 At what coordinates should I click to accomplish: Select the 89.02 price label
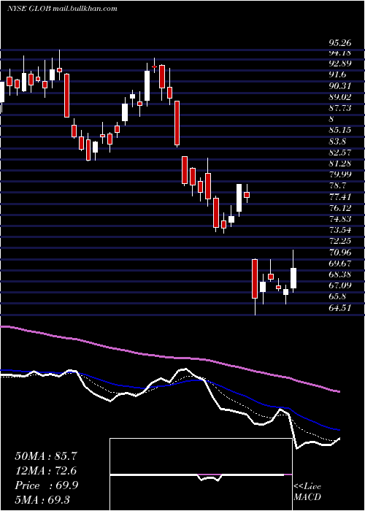(340, 97)
